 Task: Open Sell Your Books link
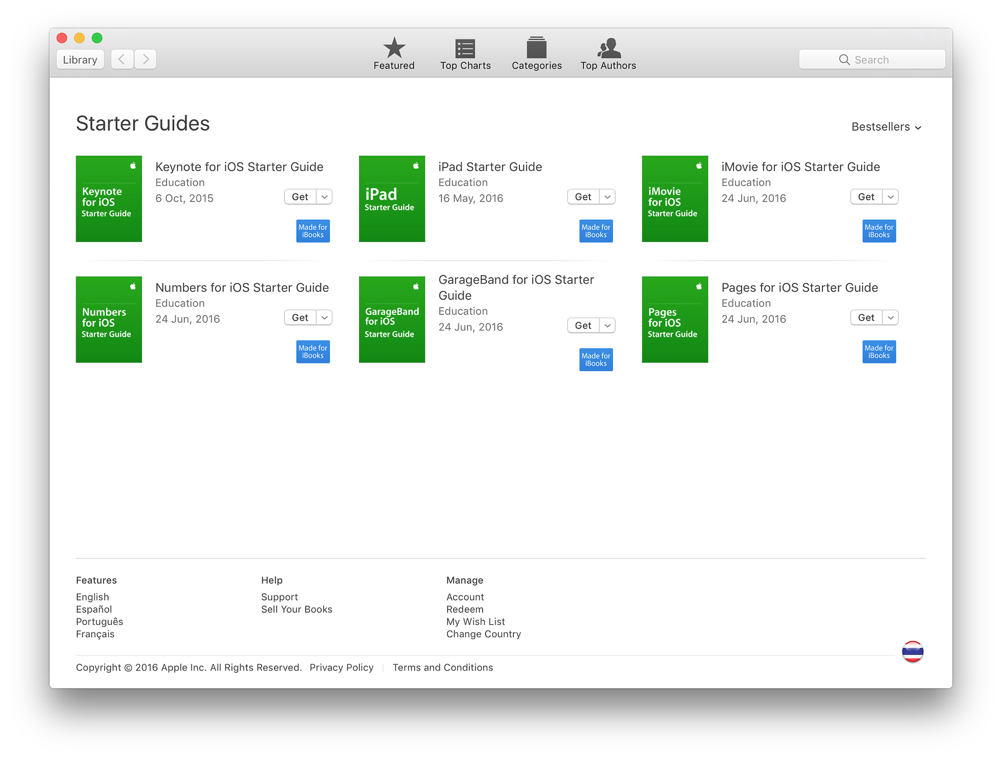click(x=297, y=609)
